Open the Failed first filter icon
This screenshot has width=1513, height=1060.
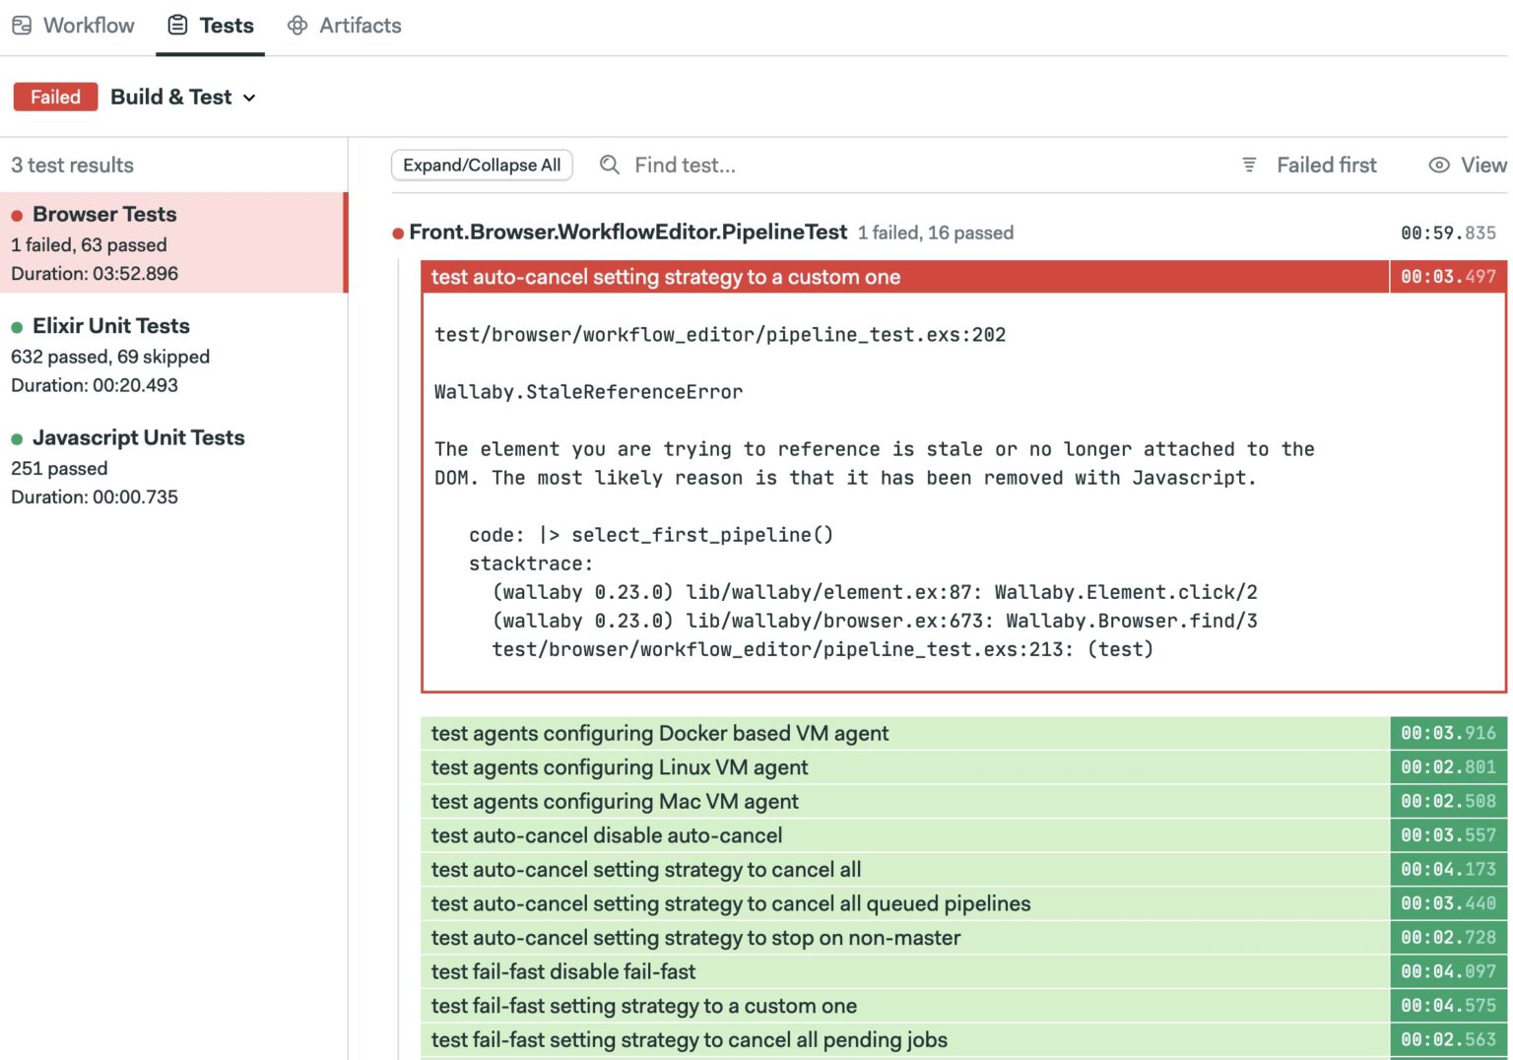[x=1249, y=165]
